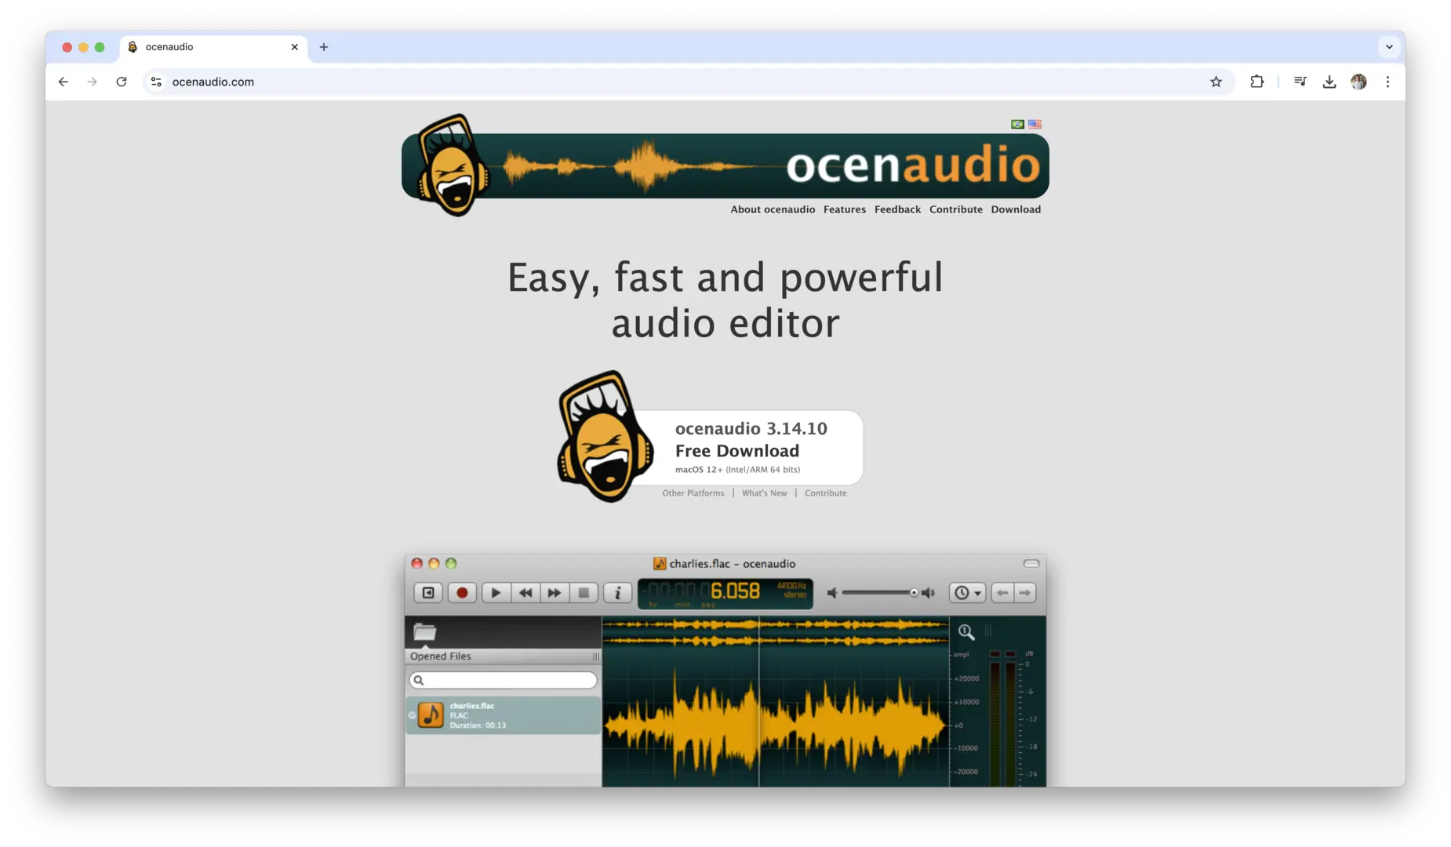The image size is (1451, 847).
Task: Click the folder icon above Opened Files
Action: coord(425,631)
